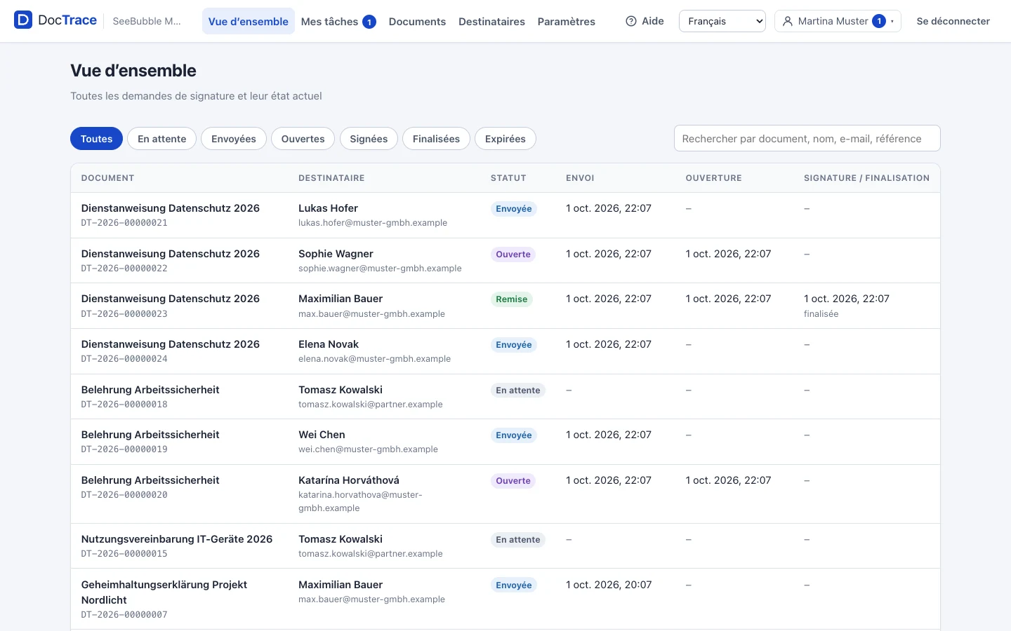Click Se déconnecter

[x=953, y=21]
